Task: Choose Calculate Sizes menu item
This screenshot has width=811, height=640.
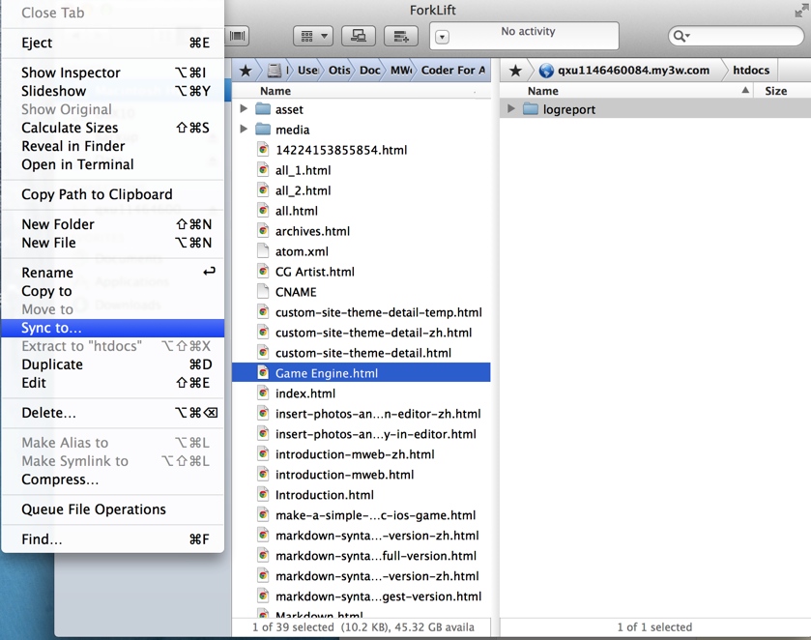Action: click(x=113, y=128)
